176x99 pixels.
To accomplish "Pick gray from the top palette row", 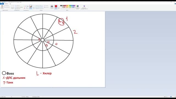I will [x=62, y=5].
